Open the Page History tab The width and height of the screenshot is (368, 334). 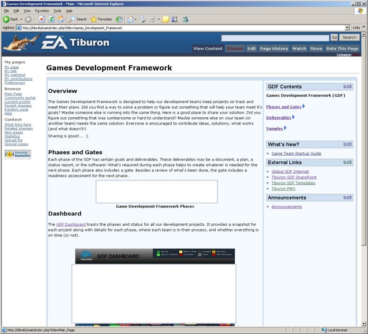pos(274,48)
